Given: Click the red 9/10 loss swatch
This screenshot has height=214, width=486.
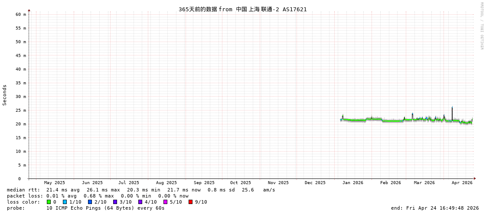Looking at the screenshot, I should [x=190, y=202].
